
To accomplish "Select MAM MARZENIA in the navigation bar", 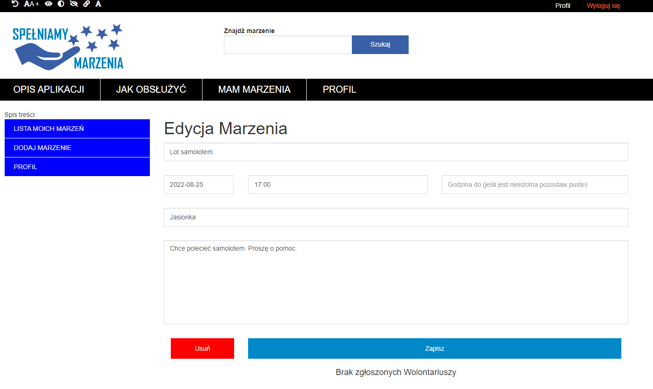I will (254, 89).
